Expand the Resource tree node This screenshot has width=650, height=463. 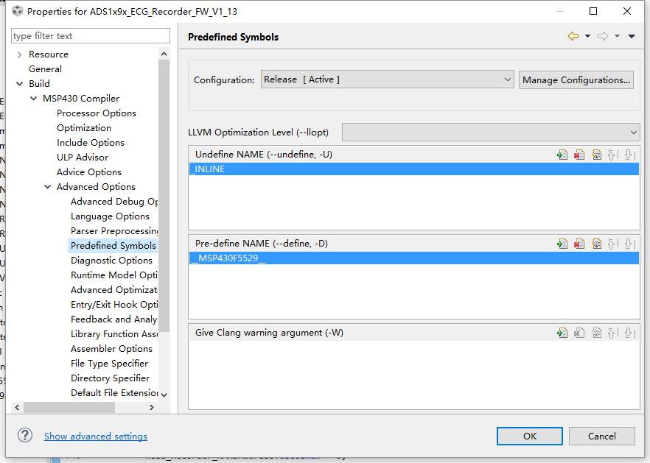pos(19,54)
